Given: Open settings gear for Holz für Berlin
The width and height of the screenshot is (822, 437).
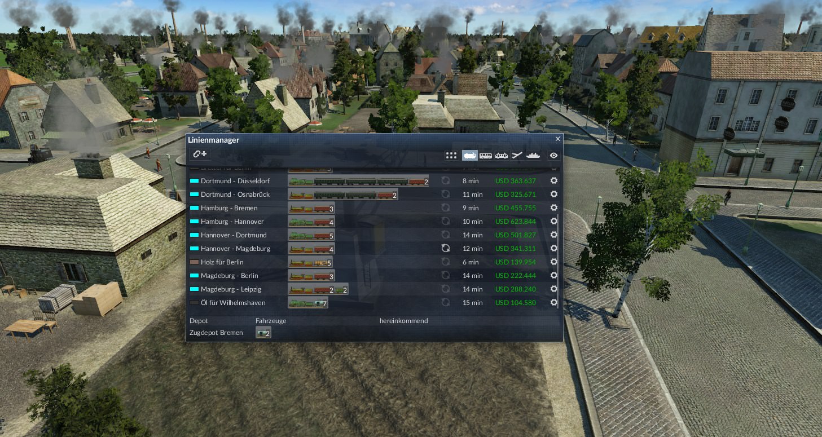Looking at the screenshot, I should 554,262.
